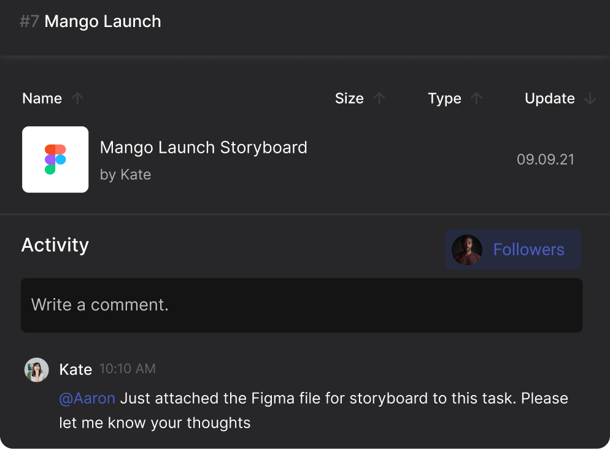This screenshot has width=610, height=449.
Task: Click the down arrow next to Update
Action: tap(590, 99)
